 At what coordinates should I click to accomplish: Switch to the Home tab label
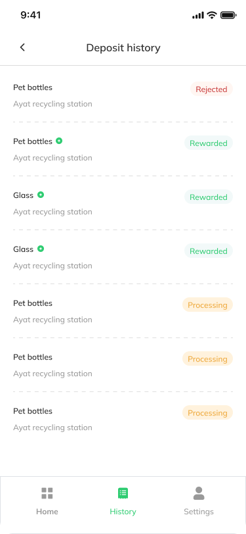[47, 512]
